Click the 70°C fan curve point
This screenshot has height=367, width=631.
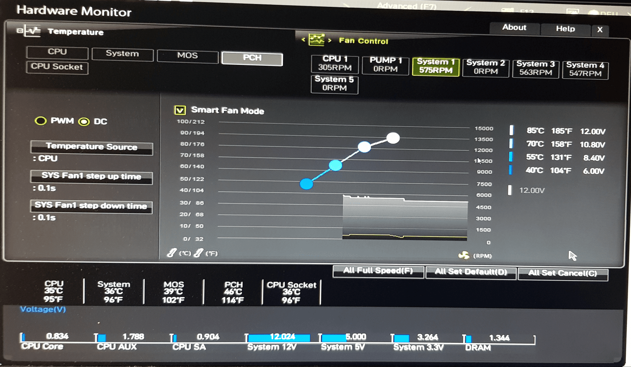[x=364, y=147]
